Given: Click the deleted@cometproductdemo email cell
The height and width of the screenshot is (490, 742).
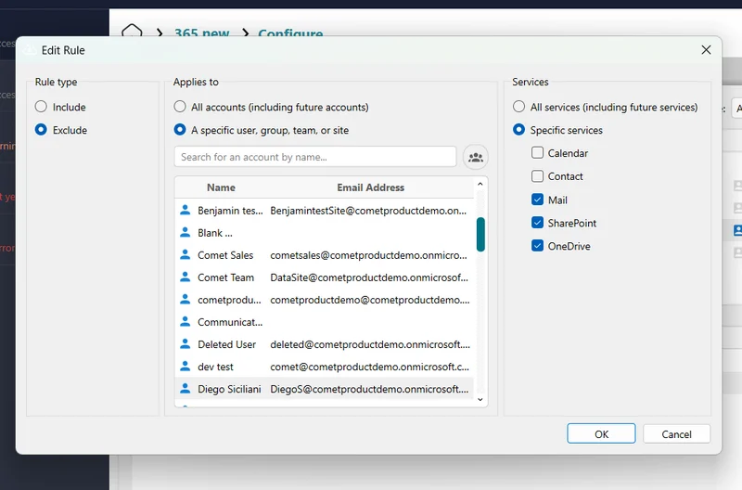Looking at the screenshot, I should pos(370,344).
